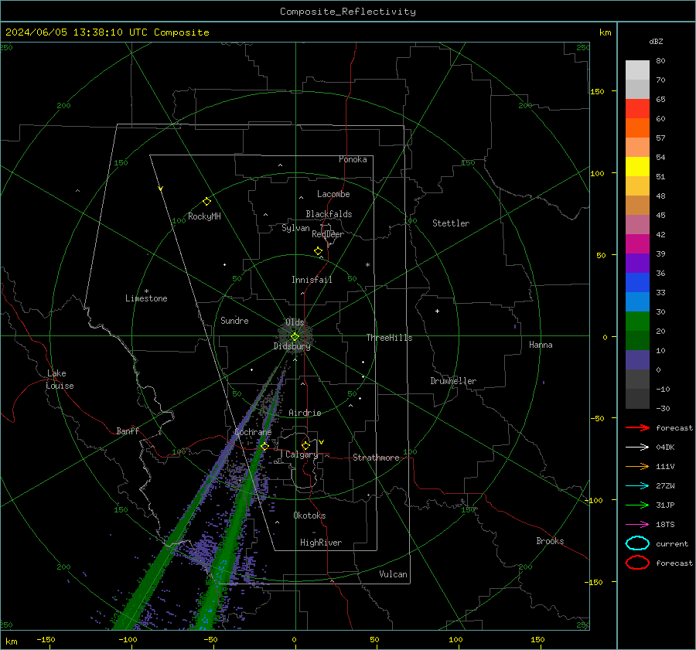Screen dimensions: 696x650
Task: Click the Innisfail label
Action: point(312,280)
